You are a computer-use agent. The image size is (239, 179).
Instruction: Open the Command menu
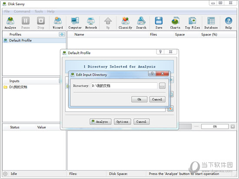22,11
